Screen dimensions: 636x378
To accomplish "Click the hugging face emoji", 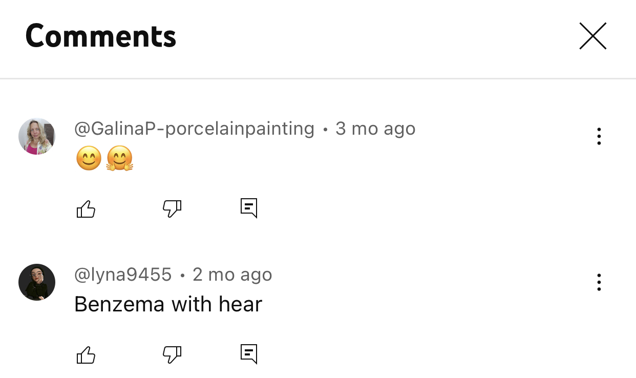I will [120, 158].
